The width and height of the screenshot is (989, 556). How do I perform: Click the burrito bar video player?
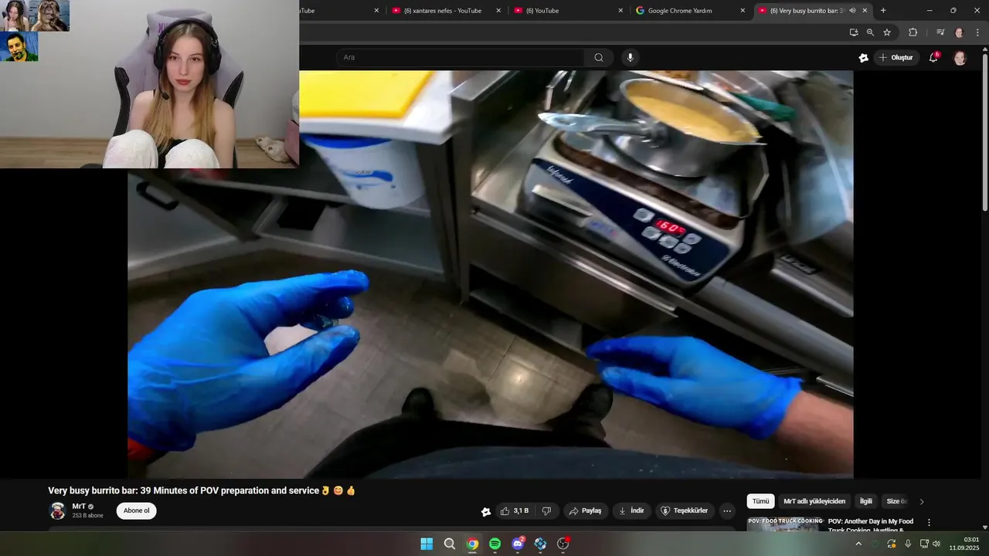click(491, 274)
